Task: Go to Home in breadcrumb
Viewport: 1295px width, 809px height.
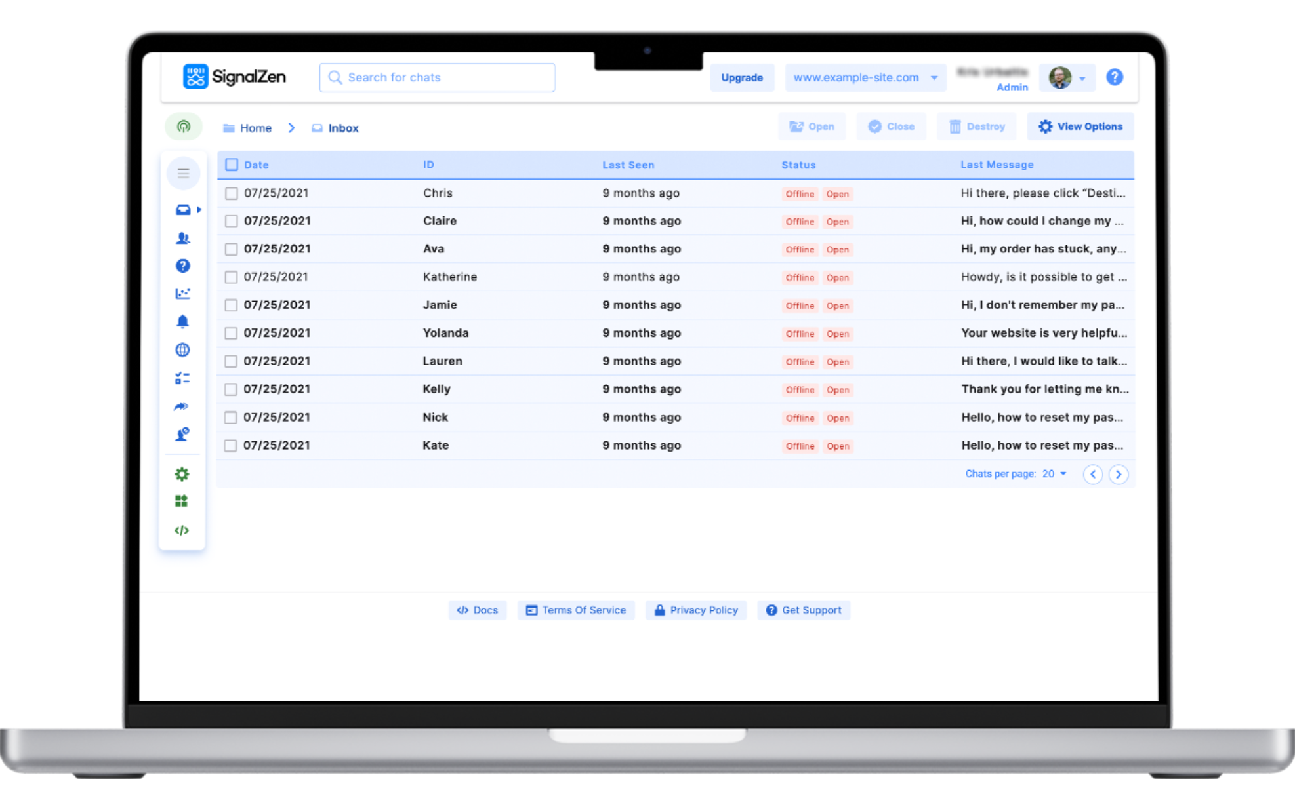Action: [255, 128]
